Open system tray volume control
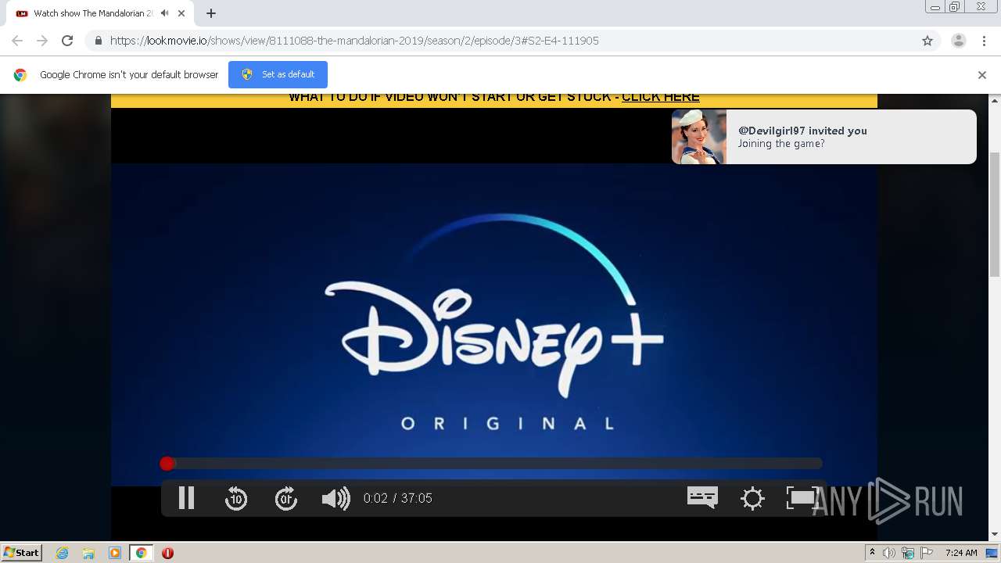The width and height of the screenshot is (1001, 563). click(889, 553)
